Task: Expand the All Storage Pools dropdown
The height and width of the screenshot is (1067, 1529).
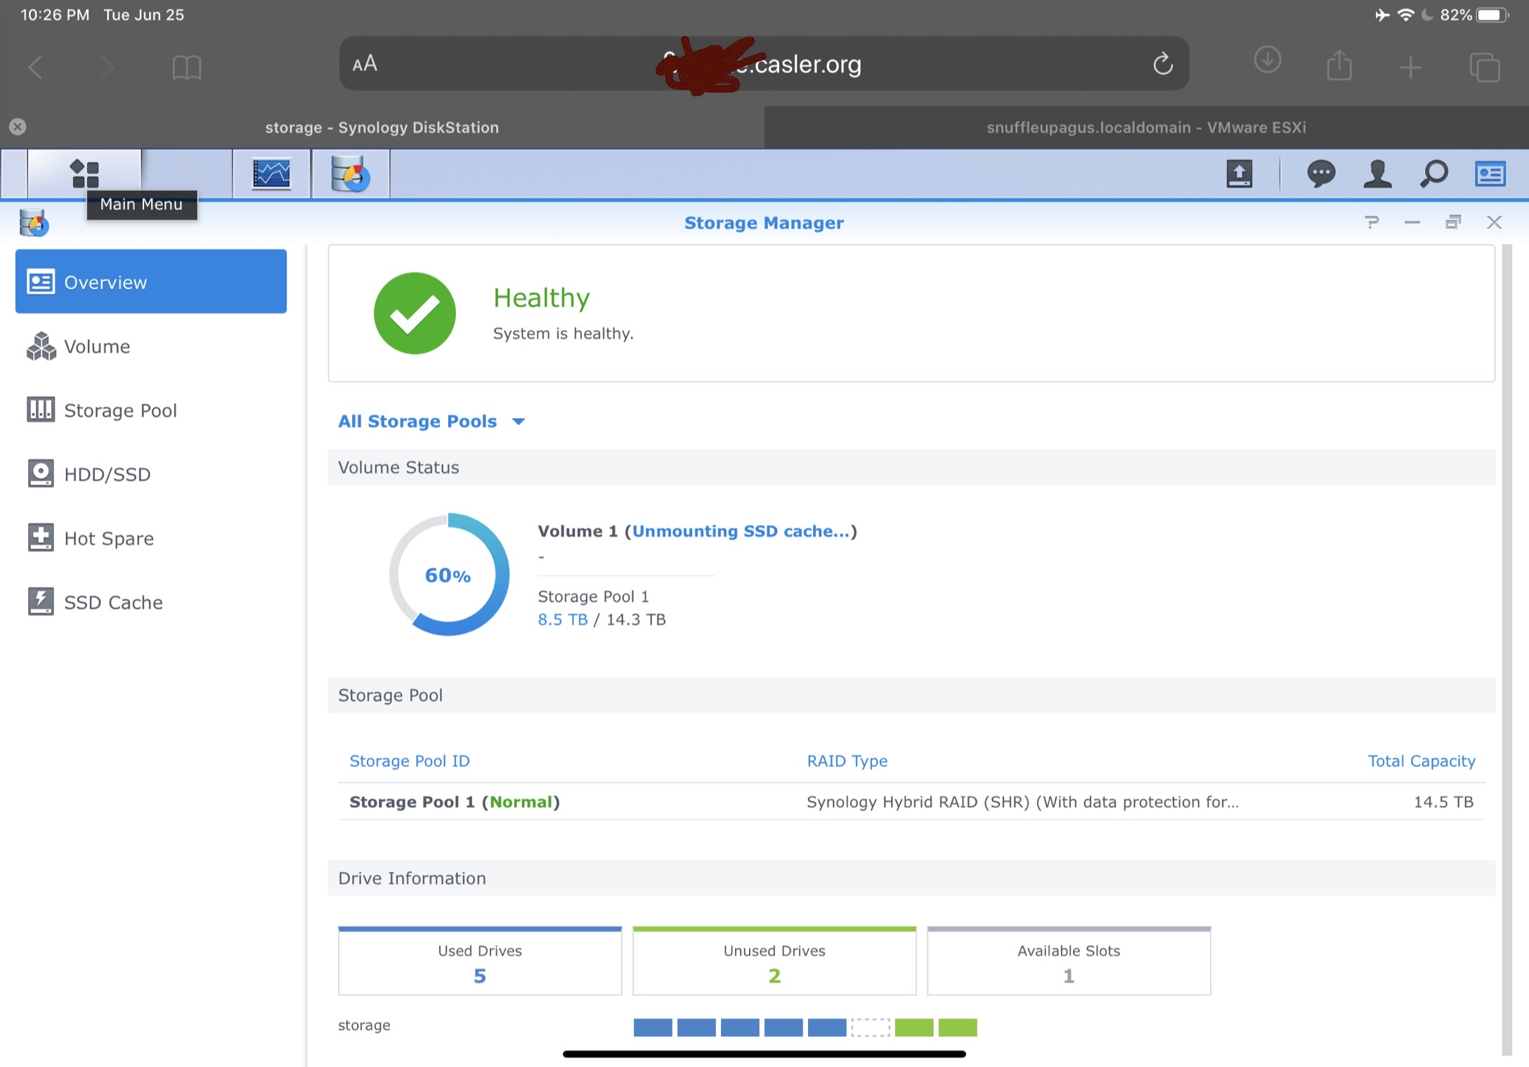Action: 431,421
